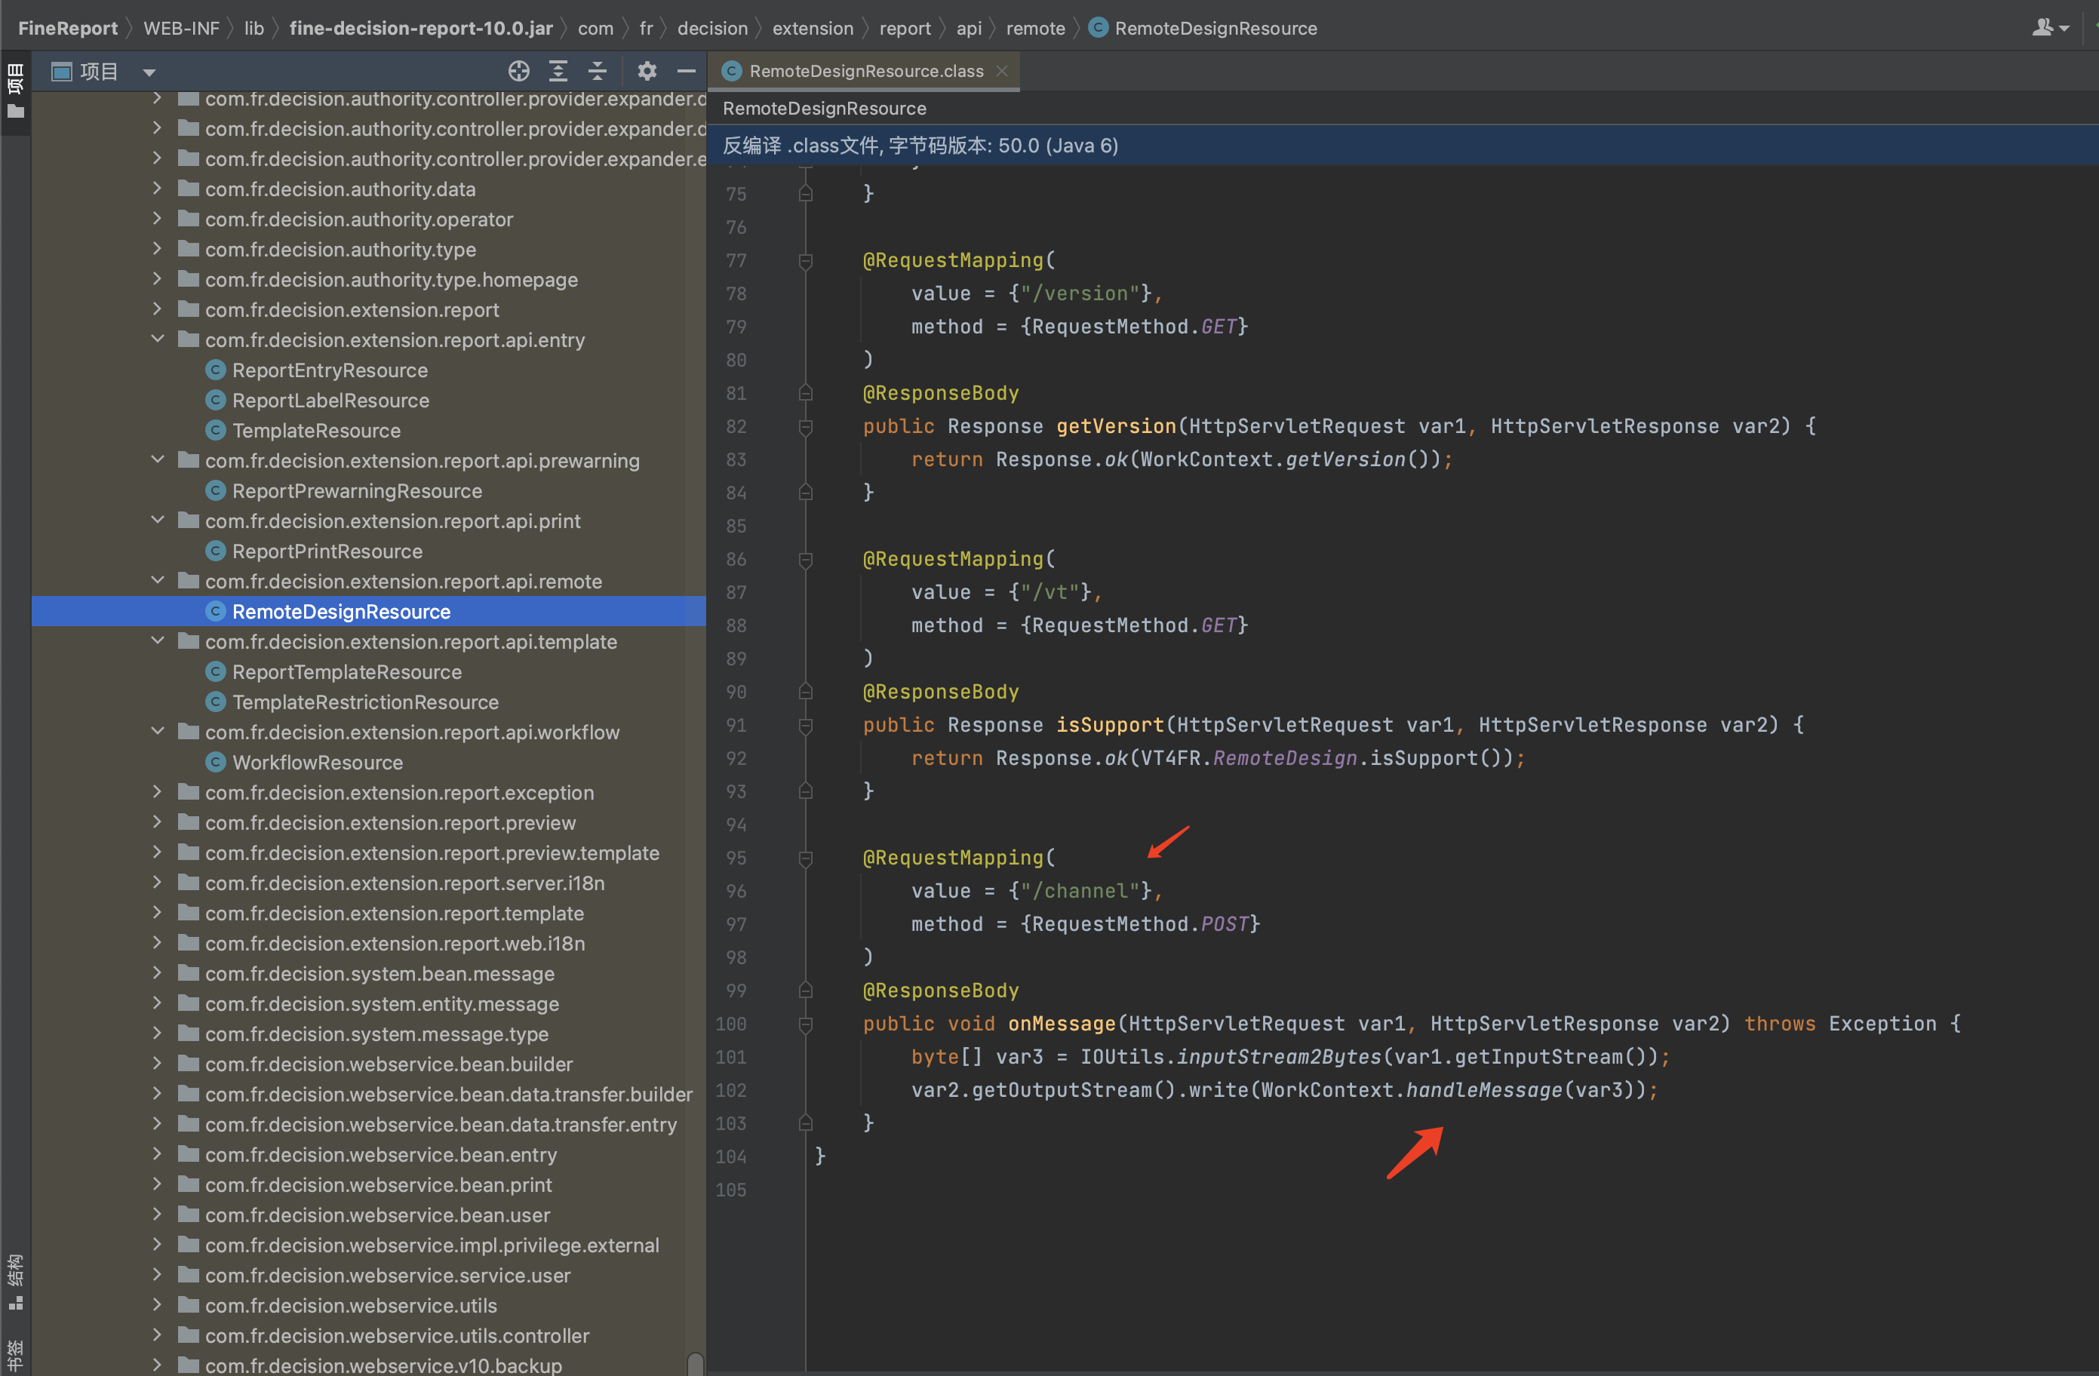Click the Expand All icon in project toolbar
This screenshot has width=2099, height=1376.
558,72
